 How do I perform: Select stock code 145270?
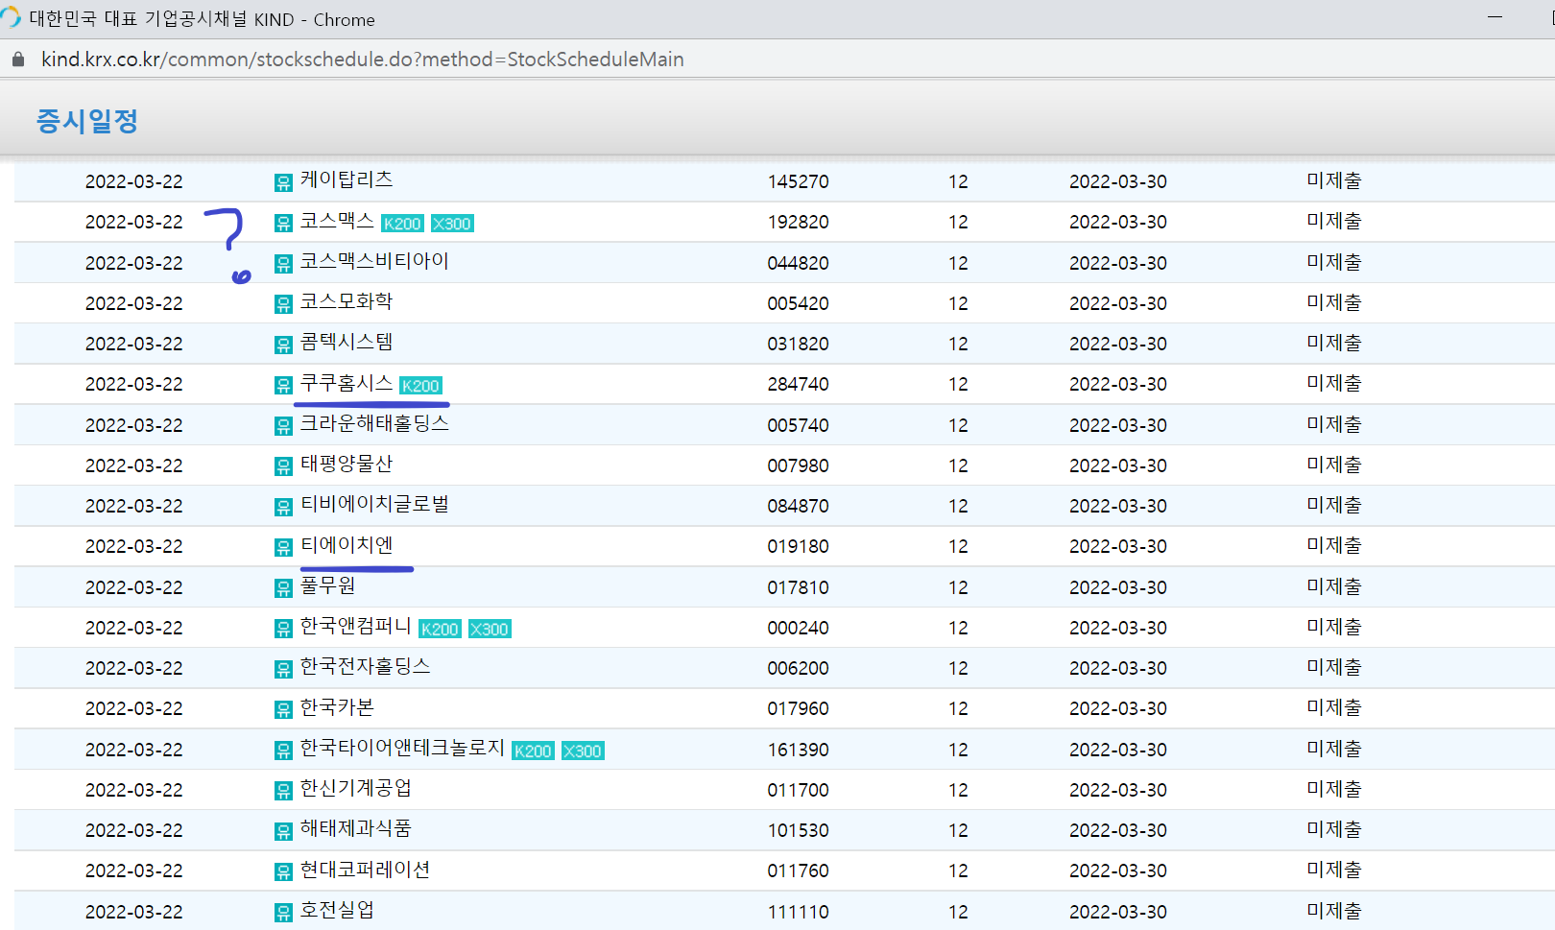pyautogui.click(x=799, y=181)
